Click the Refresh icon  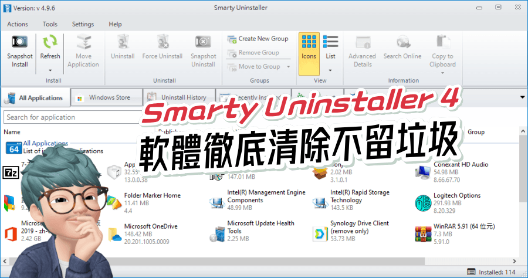click(x=50, y=42)
